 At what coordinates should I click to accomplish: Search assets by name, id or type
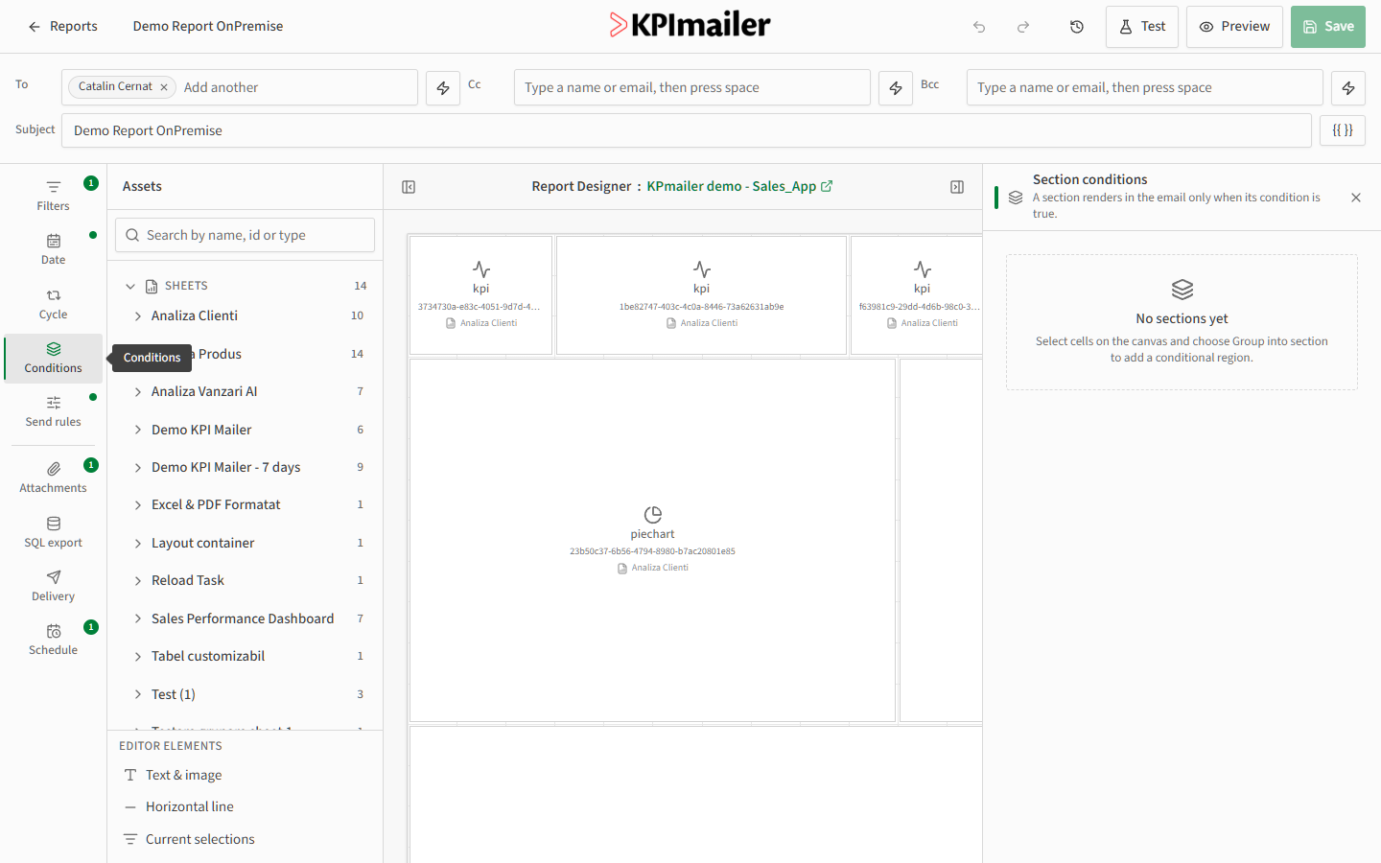[x=245, y=235]
